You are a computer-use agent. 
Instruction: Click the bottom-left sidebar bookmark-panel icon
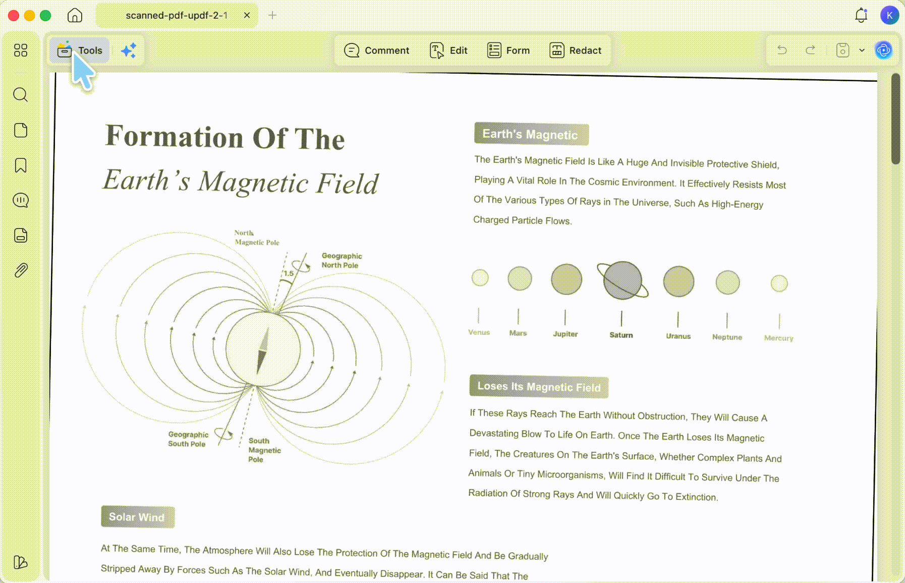click(21, 562)
